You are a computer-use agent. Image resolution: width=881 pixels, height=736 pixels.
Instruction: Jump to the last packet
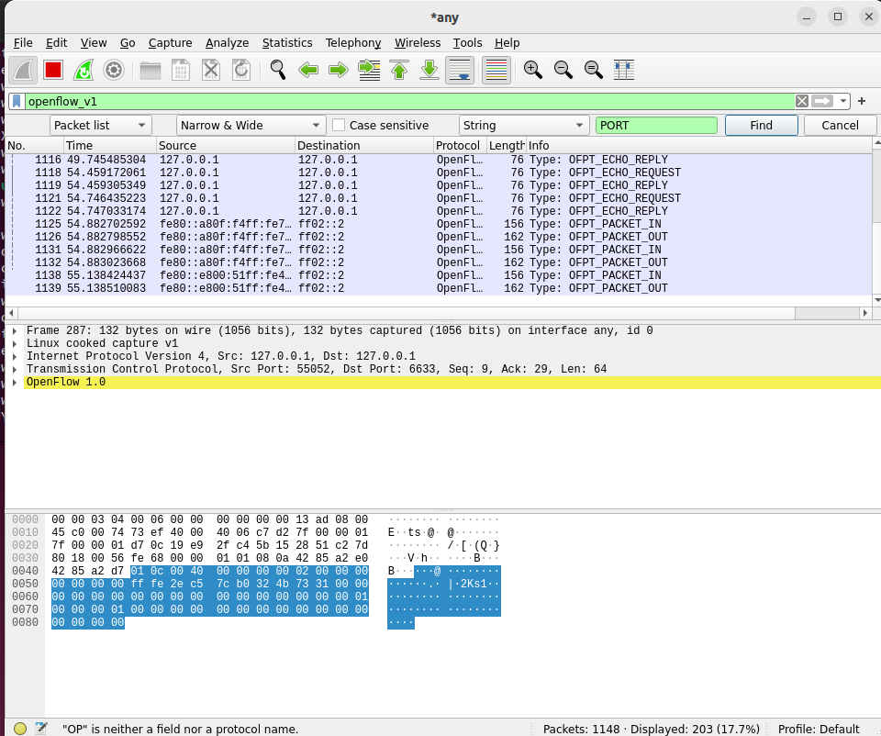coord(429,71)
